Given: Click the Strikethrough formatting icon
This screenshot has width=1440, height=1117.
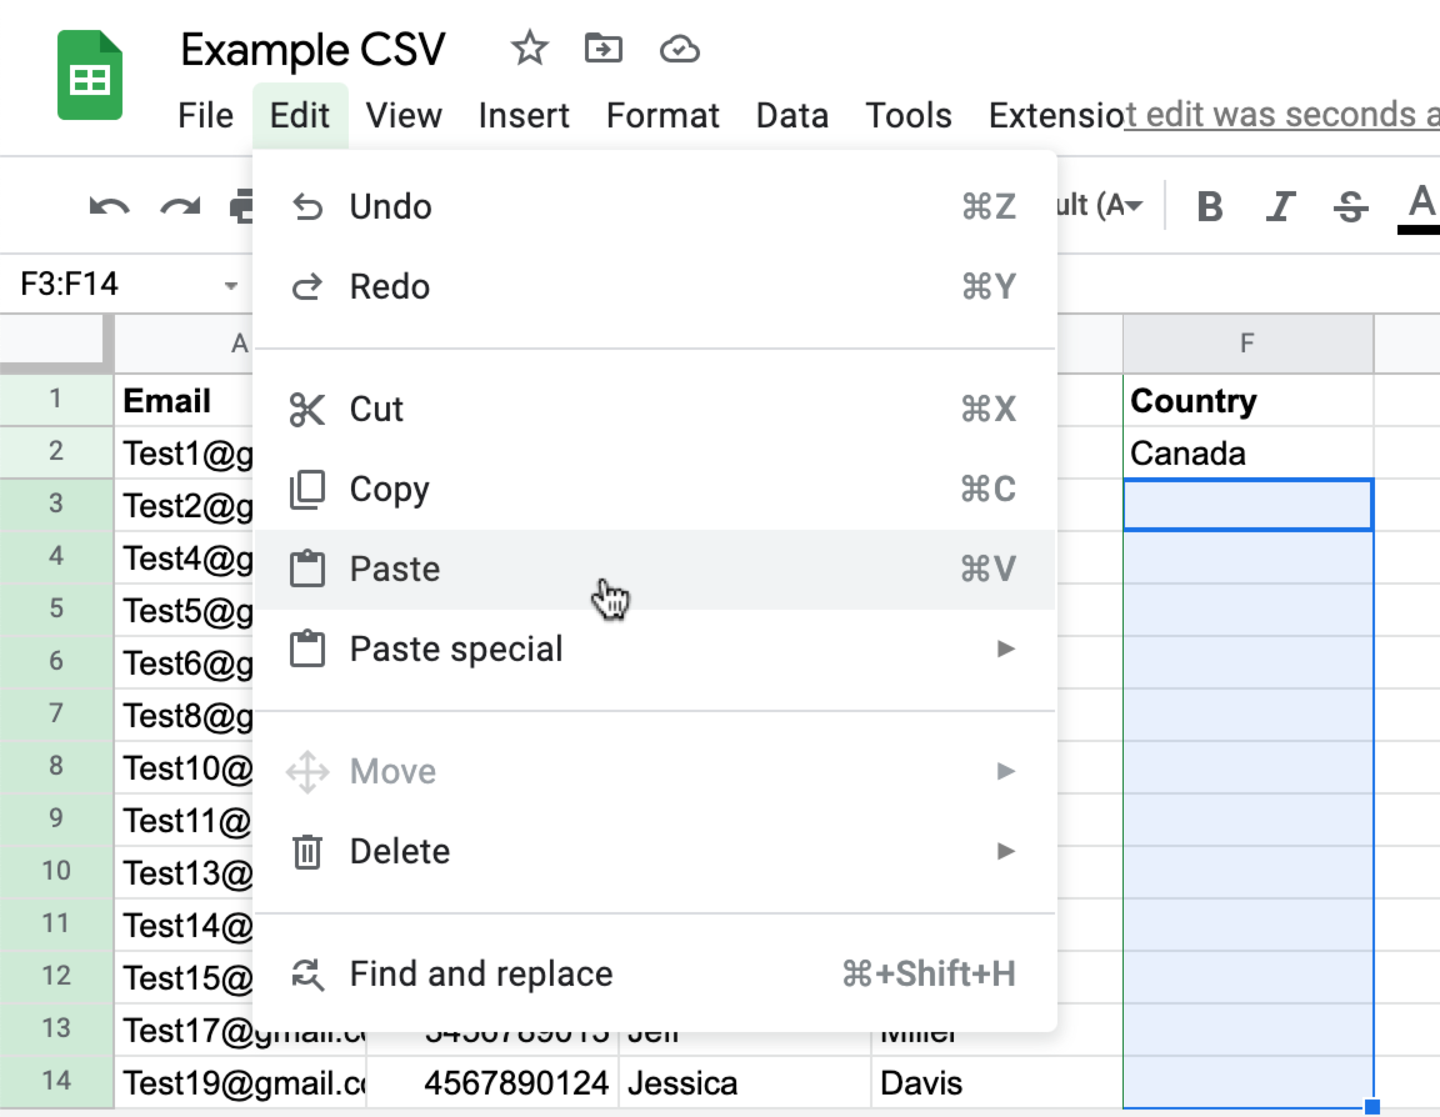Looking at the screenshot, I should click(1350, 206).
